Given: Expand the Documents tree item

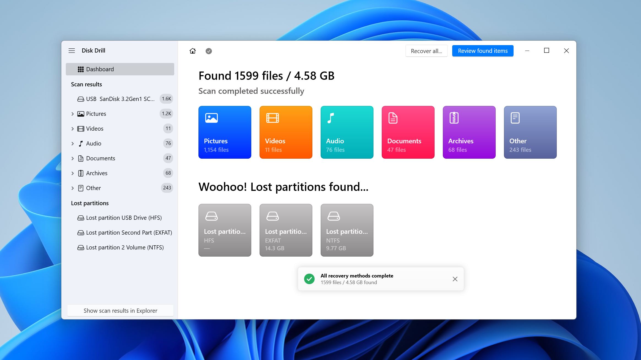Looking at the screenshot, I should pyautogui.click(x=72, y=158).
